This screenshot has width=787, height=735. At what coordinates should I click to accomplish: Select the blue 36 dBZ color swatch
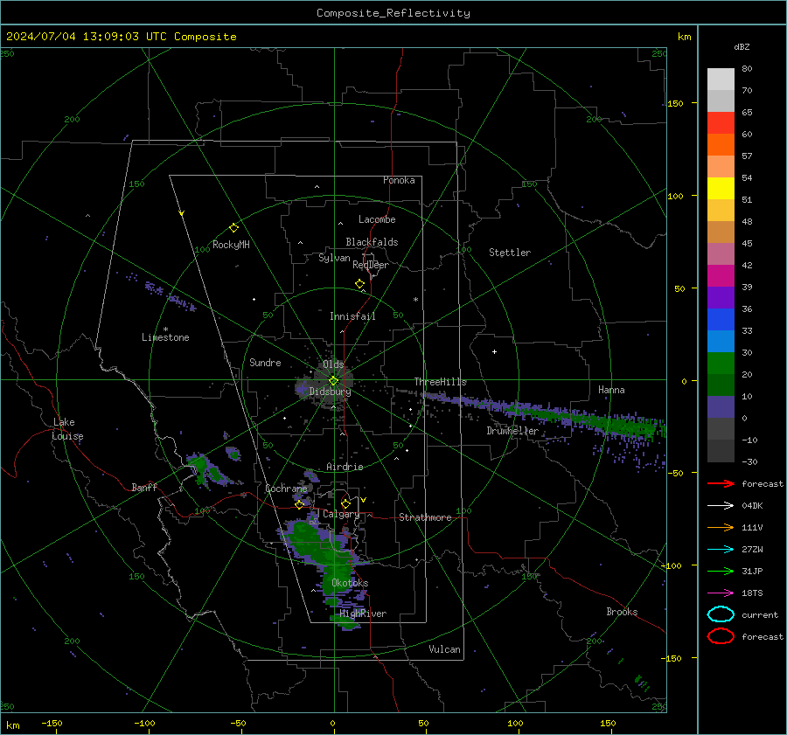(x=721, y=319)
